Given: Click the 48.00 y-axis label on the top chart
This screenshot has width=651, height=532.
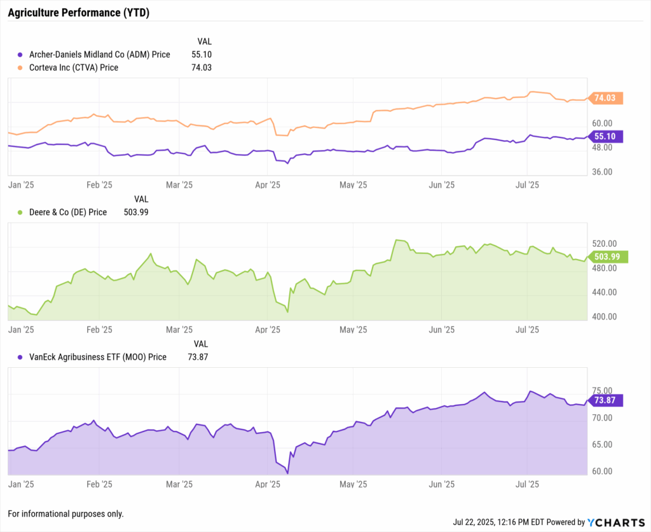Looking at the screenshot, I should click(x=602, y=148).
